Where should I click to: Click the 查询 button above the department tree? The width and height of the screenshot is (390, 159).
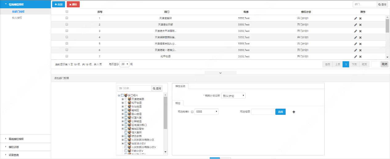coord(157,88)
